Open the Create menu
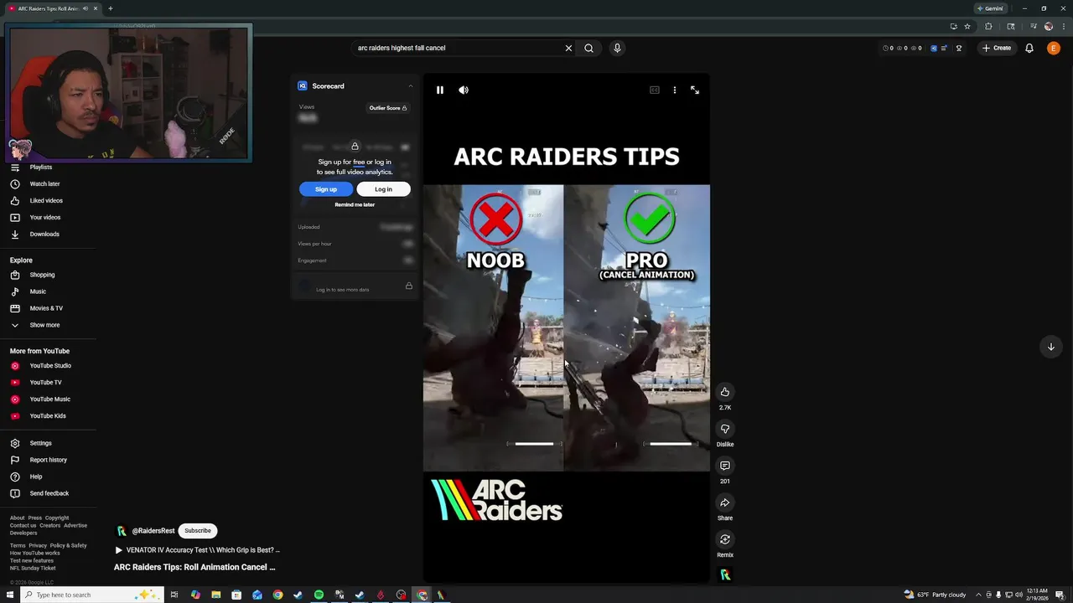1073x603 pixels. pyautogui.click(x=997, y=48)
